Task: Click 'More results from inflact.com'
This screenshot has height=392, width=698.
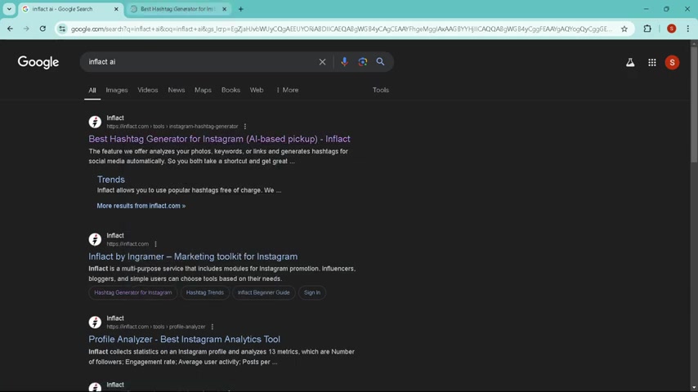Action: pyautogui.click(x=141, y=206)
